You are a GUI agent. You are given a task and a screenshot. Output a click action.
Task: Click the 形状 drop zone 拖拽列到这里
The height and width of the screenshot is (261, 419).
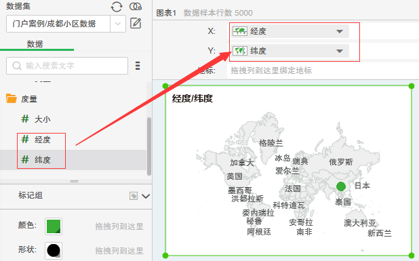tap(119, 251)
